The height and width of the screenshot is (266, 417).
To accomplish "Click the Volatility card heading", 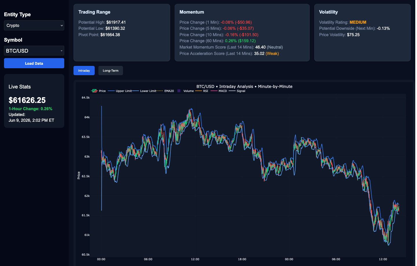I will (x=328, y=12).
